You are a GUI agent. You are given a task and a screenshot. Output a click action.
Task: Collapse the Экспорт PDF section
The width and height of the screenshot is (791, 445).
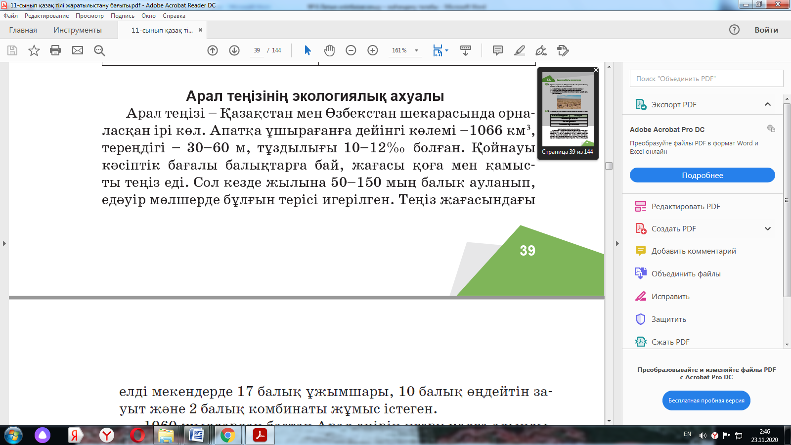[x=767, y=104]
